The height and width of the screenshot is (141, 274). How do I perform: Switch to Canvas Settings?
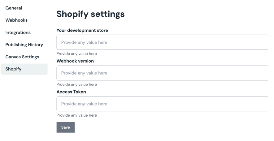22,57
